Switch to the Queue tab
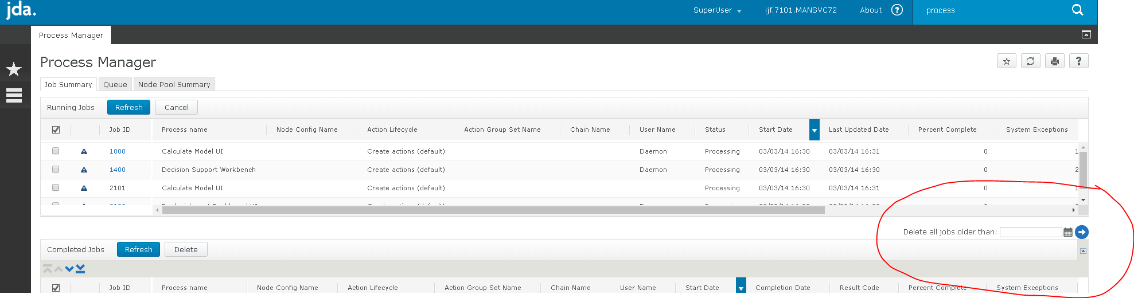 (x=115, y=85)
